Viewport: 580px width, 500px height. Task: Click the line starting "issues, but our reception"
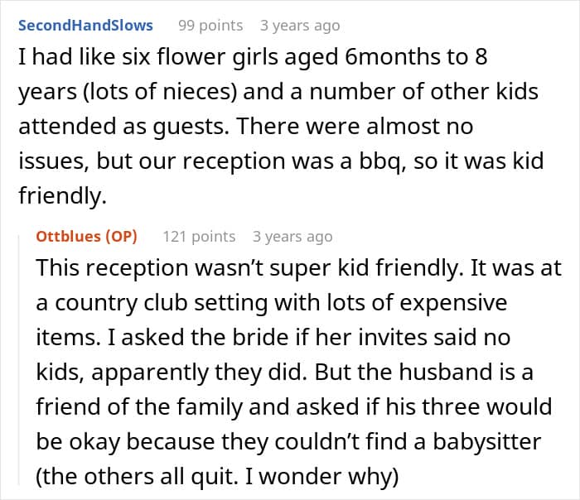coord(281,159)
